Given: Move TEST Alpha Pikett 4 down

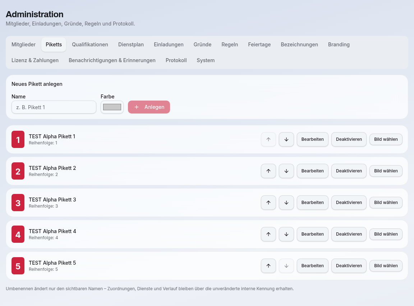Looking at the screenshot, I should 286,234.
